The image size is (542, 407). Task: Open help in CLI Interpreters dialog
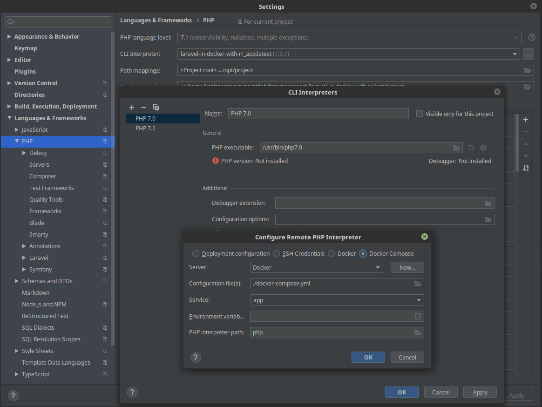132,392
